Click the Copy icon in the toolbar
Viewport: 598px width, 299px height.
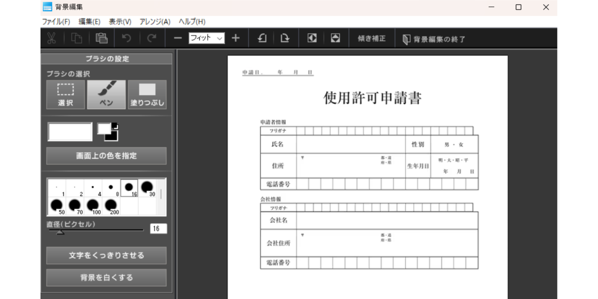76,38
